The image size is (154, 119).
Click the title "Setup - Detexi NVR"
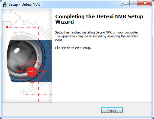point(24,4)
